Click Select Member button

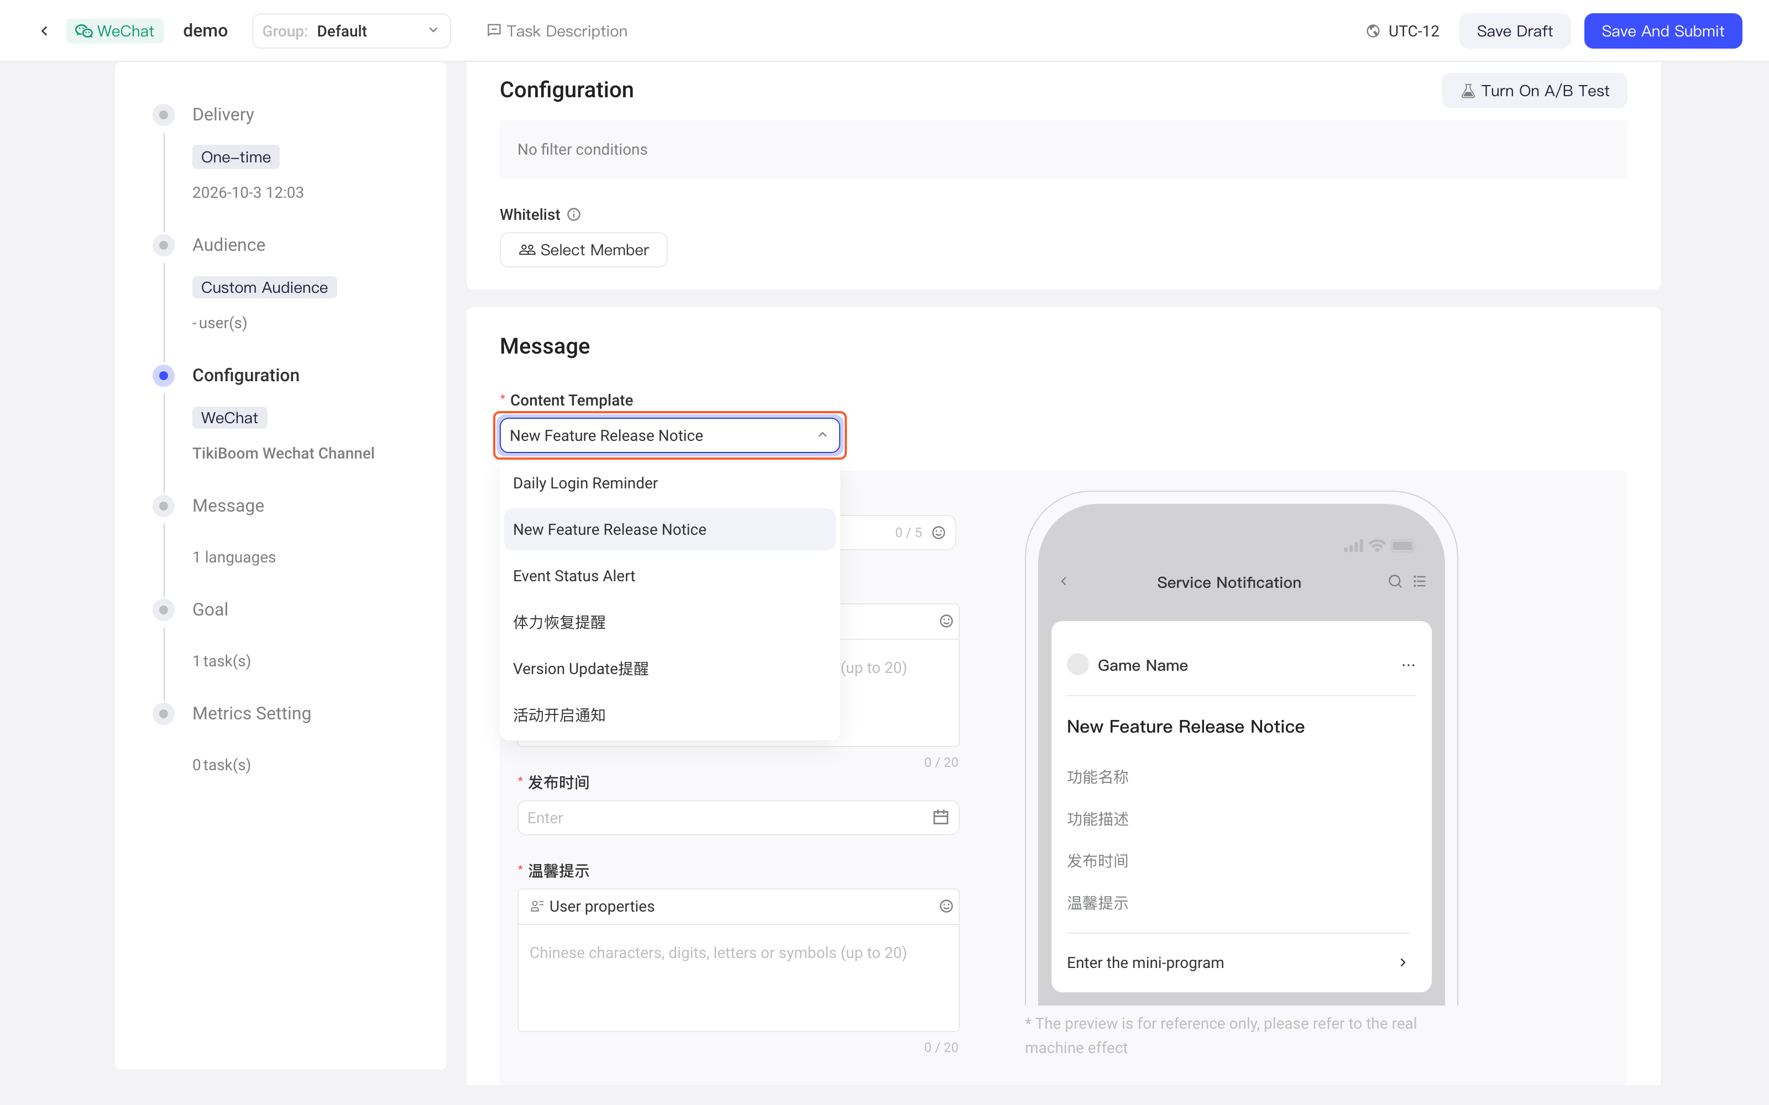[583, 250]
